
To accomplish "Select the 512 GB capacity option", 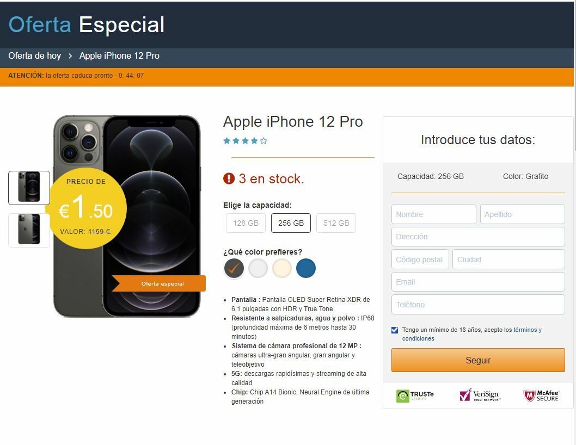I will coord(336,223).
